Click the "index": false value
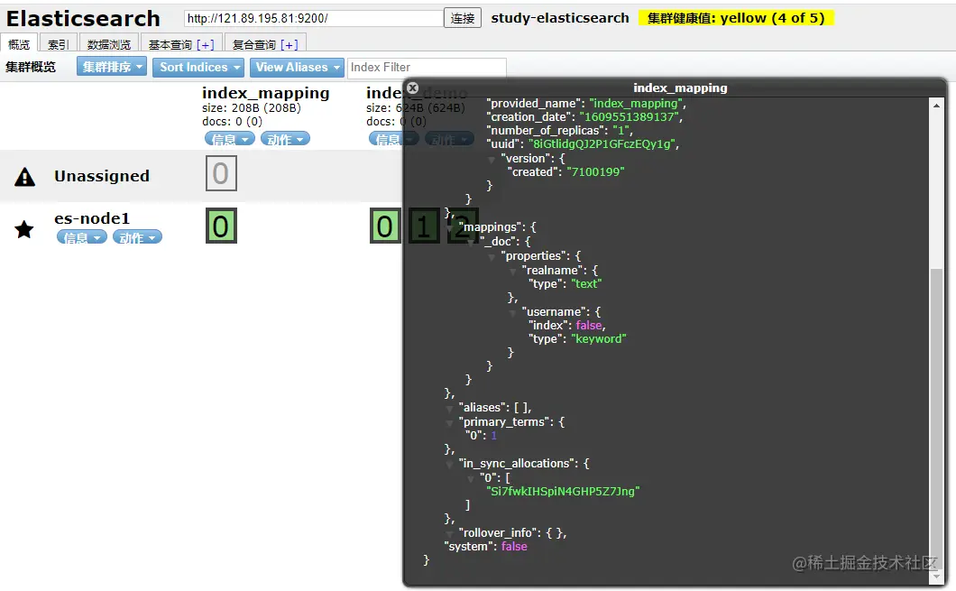The image size is (956, 591). coord(589,326)
